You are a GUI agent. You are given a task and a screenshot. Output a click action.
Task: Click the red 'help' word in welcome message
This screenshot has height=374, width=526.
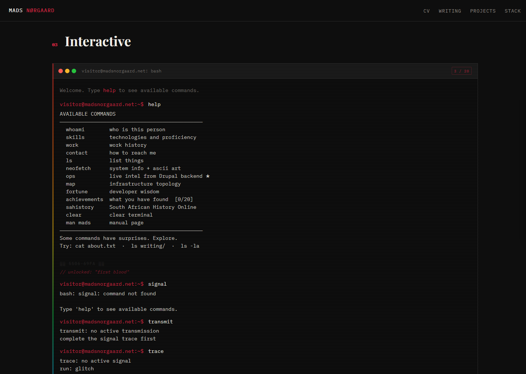click(x=109, y=91)
